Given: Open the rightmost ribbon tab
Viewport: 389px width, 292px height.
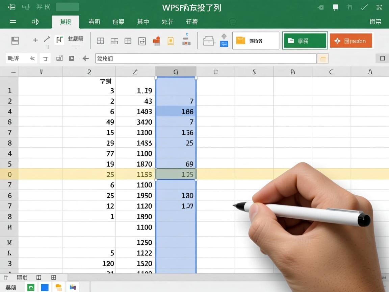Looking at the screenshot, I should (x=375, y=22).
